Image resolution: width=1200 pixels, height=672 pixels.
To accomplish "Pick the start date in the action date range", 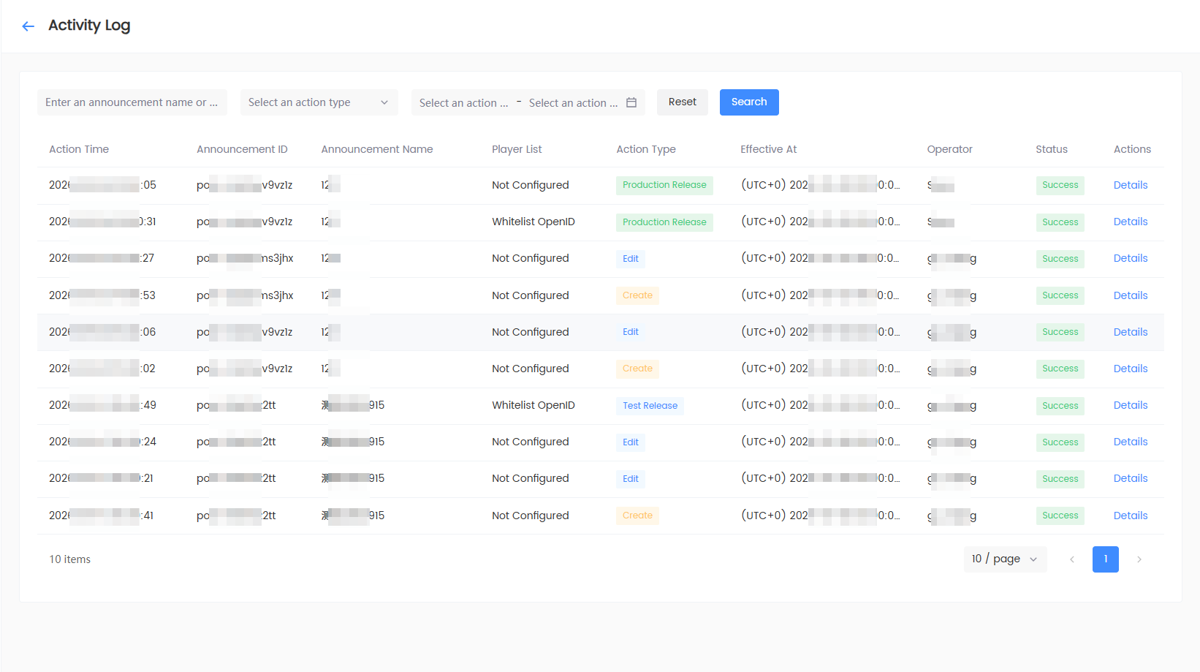I will point(464,103).
